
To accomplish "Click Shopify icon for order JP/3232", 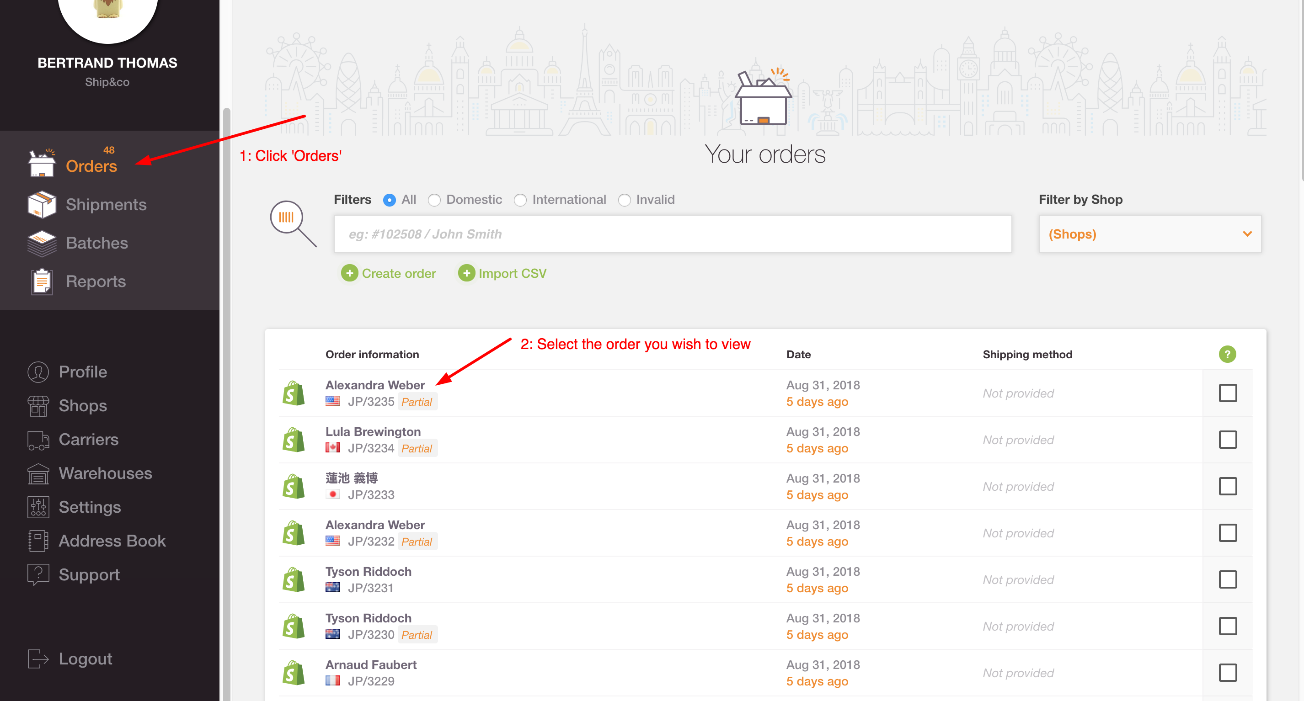I will pos(293,532).
